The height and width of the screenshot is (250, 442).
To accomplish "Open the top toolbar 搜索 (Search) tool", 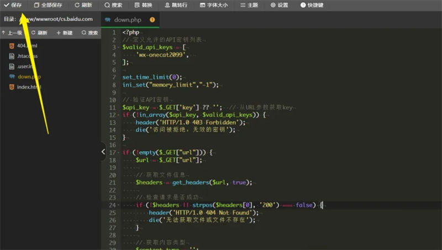I will (x=113, y=5).
